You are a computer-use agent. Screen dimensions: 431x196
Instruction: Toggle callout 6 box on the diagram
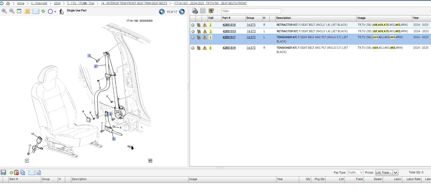click(x=114, y=139)
